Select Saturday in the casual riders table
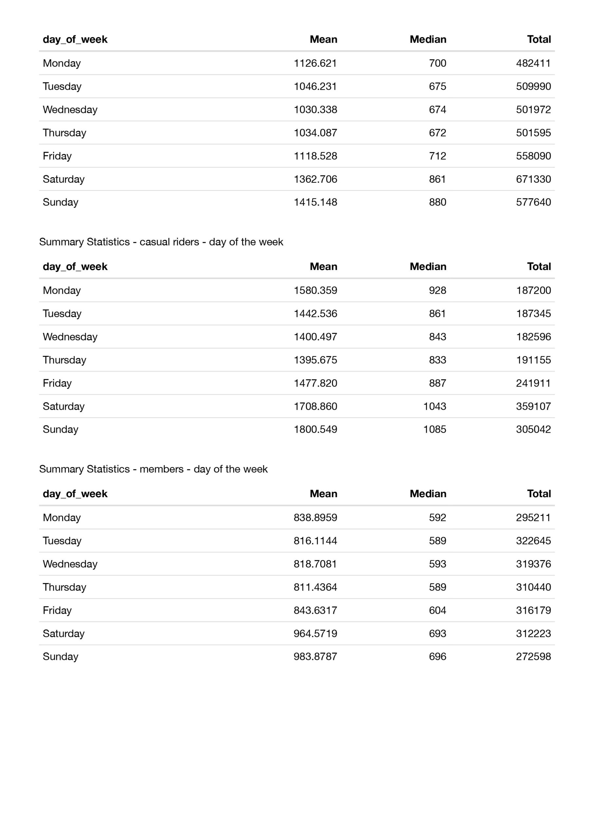Screen dimensions: 593x838 coord(64,406)
